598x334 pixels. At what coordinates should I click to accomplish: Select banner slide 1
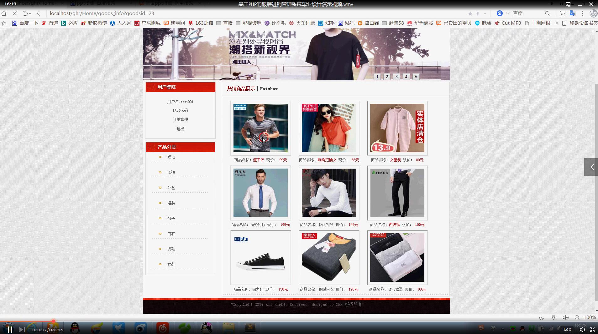[377, 77]
